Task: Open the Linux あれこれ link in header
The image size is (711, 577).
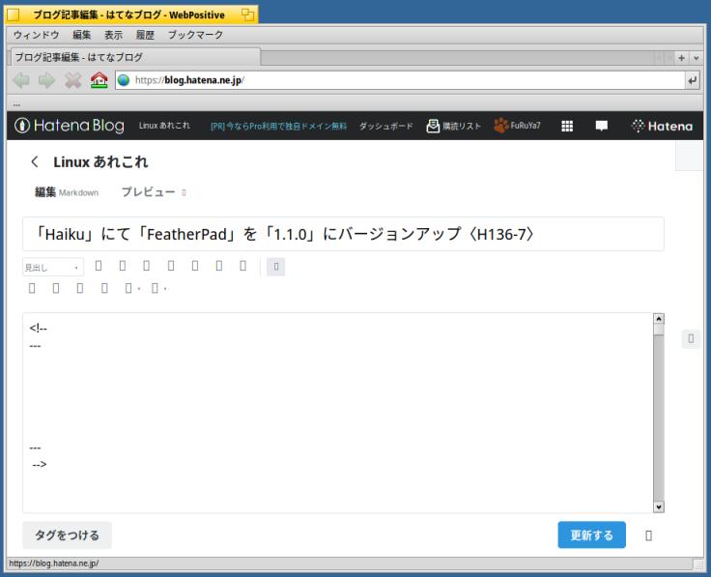Action: coord(164,126)
